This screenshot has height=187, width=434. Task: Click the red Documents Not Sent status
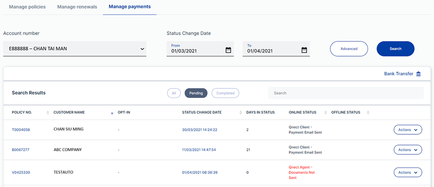pyautogui.click(x=302, y=172)
